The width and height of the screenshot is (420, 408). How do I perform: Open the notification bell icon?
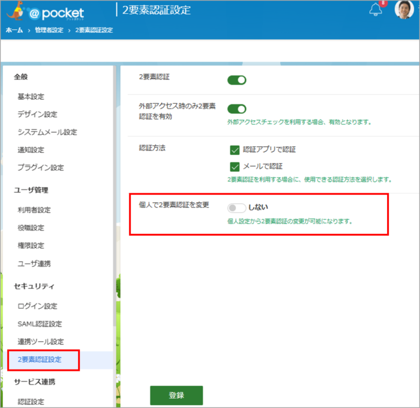(376, 10)
